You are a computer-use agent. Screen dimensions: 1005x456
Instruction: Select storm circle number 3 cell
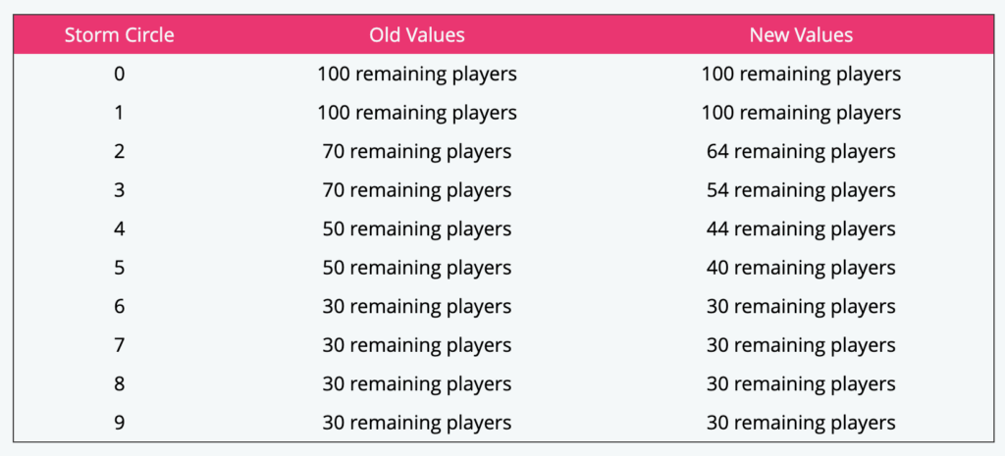119,190
